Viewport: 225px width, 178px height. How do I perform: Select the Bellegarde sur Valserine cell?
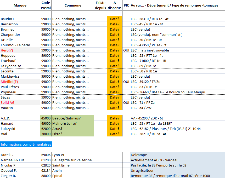pyautogui.click(x=73, y=160)
